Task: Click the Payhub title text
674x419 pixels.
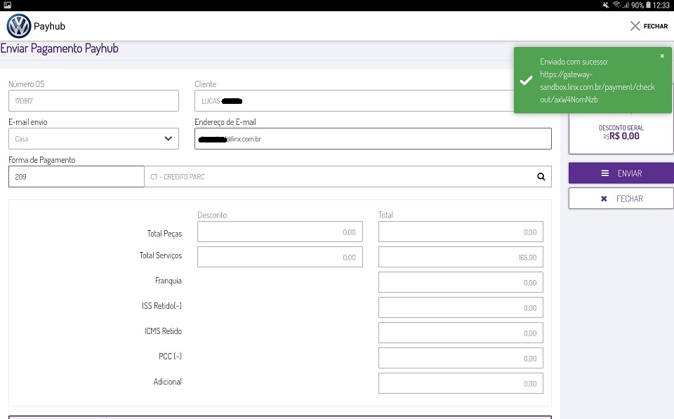Action: coord(49,26)
